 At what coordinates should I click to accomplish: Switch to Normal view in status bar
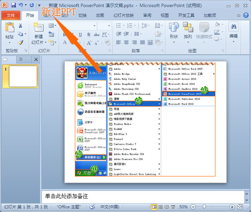tap(154, 207)
